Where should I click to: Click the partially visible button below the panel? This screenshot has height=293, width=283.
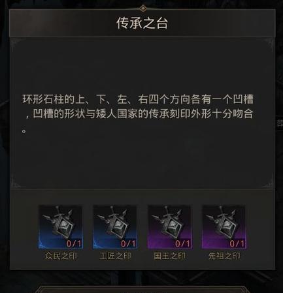click(x=142, y=290)
